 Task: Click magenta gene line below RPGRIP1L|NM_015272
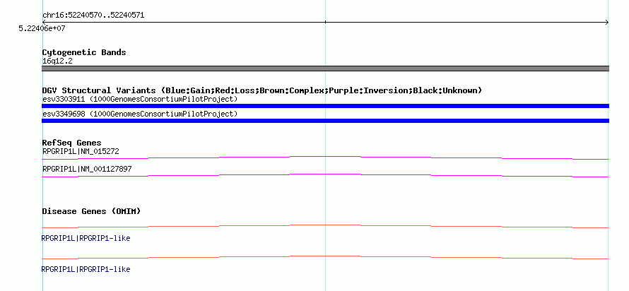tap(325, 158)
